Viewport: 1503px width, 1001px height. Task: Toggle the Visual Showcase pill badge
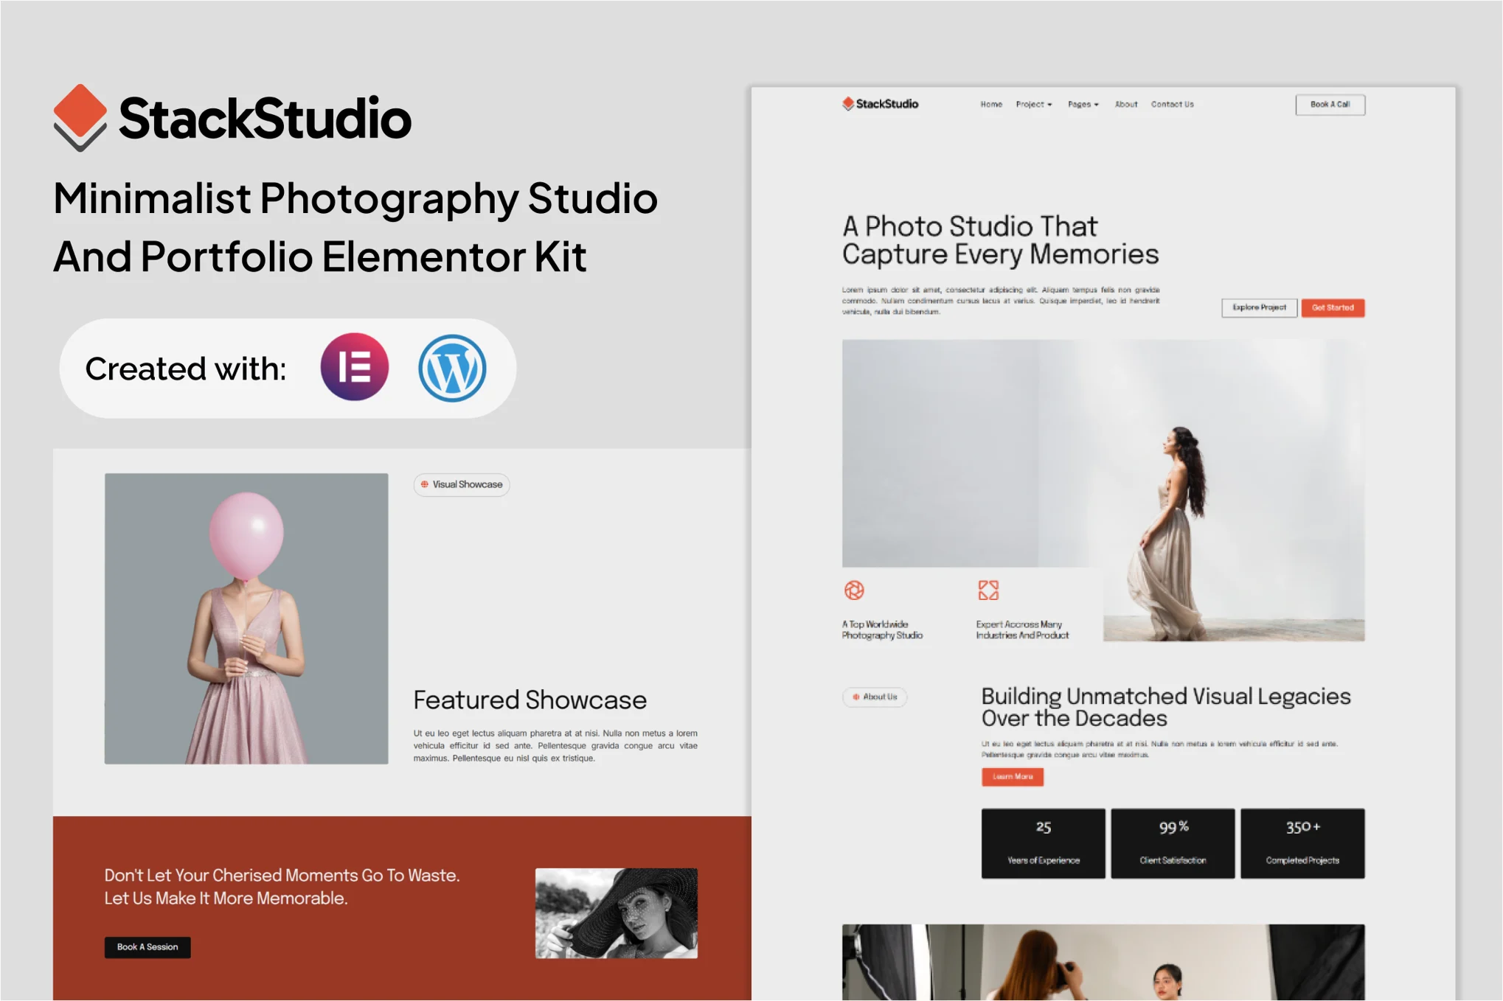(462, 485)
